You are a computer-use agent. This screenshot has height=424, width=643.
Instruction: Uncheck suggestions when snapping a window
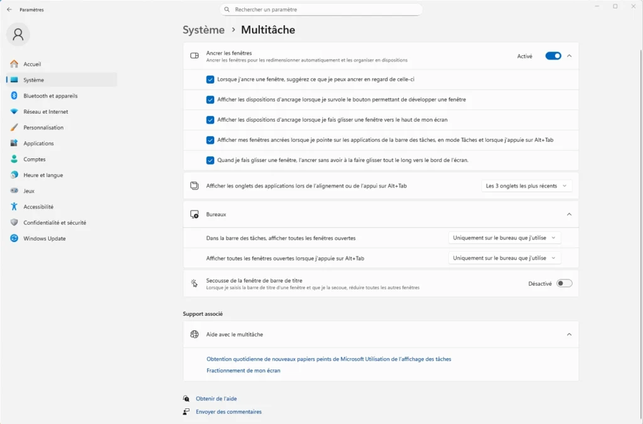(x=210, y=79)
